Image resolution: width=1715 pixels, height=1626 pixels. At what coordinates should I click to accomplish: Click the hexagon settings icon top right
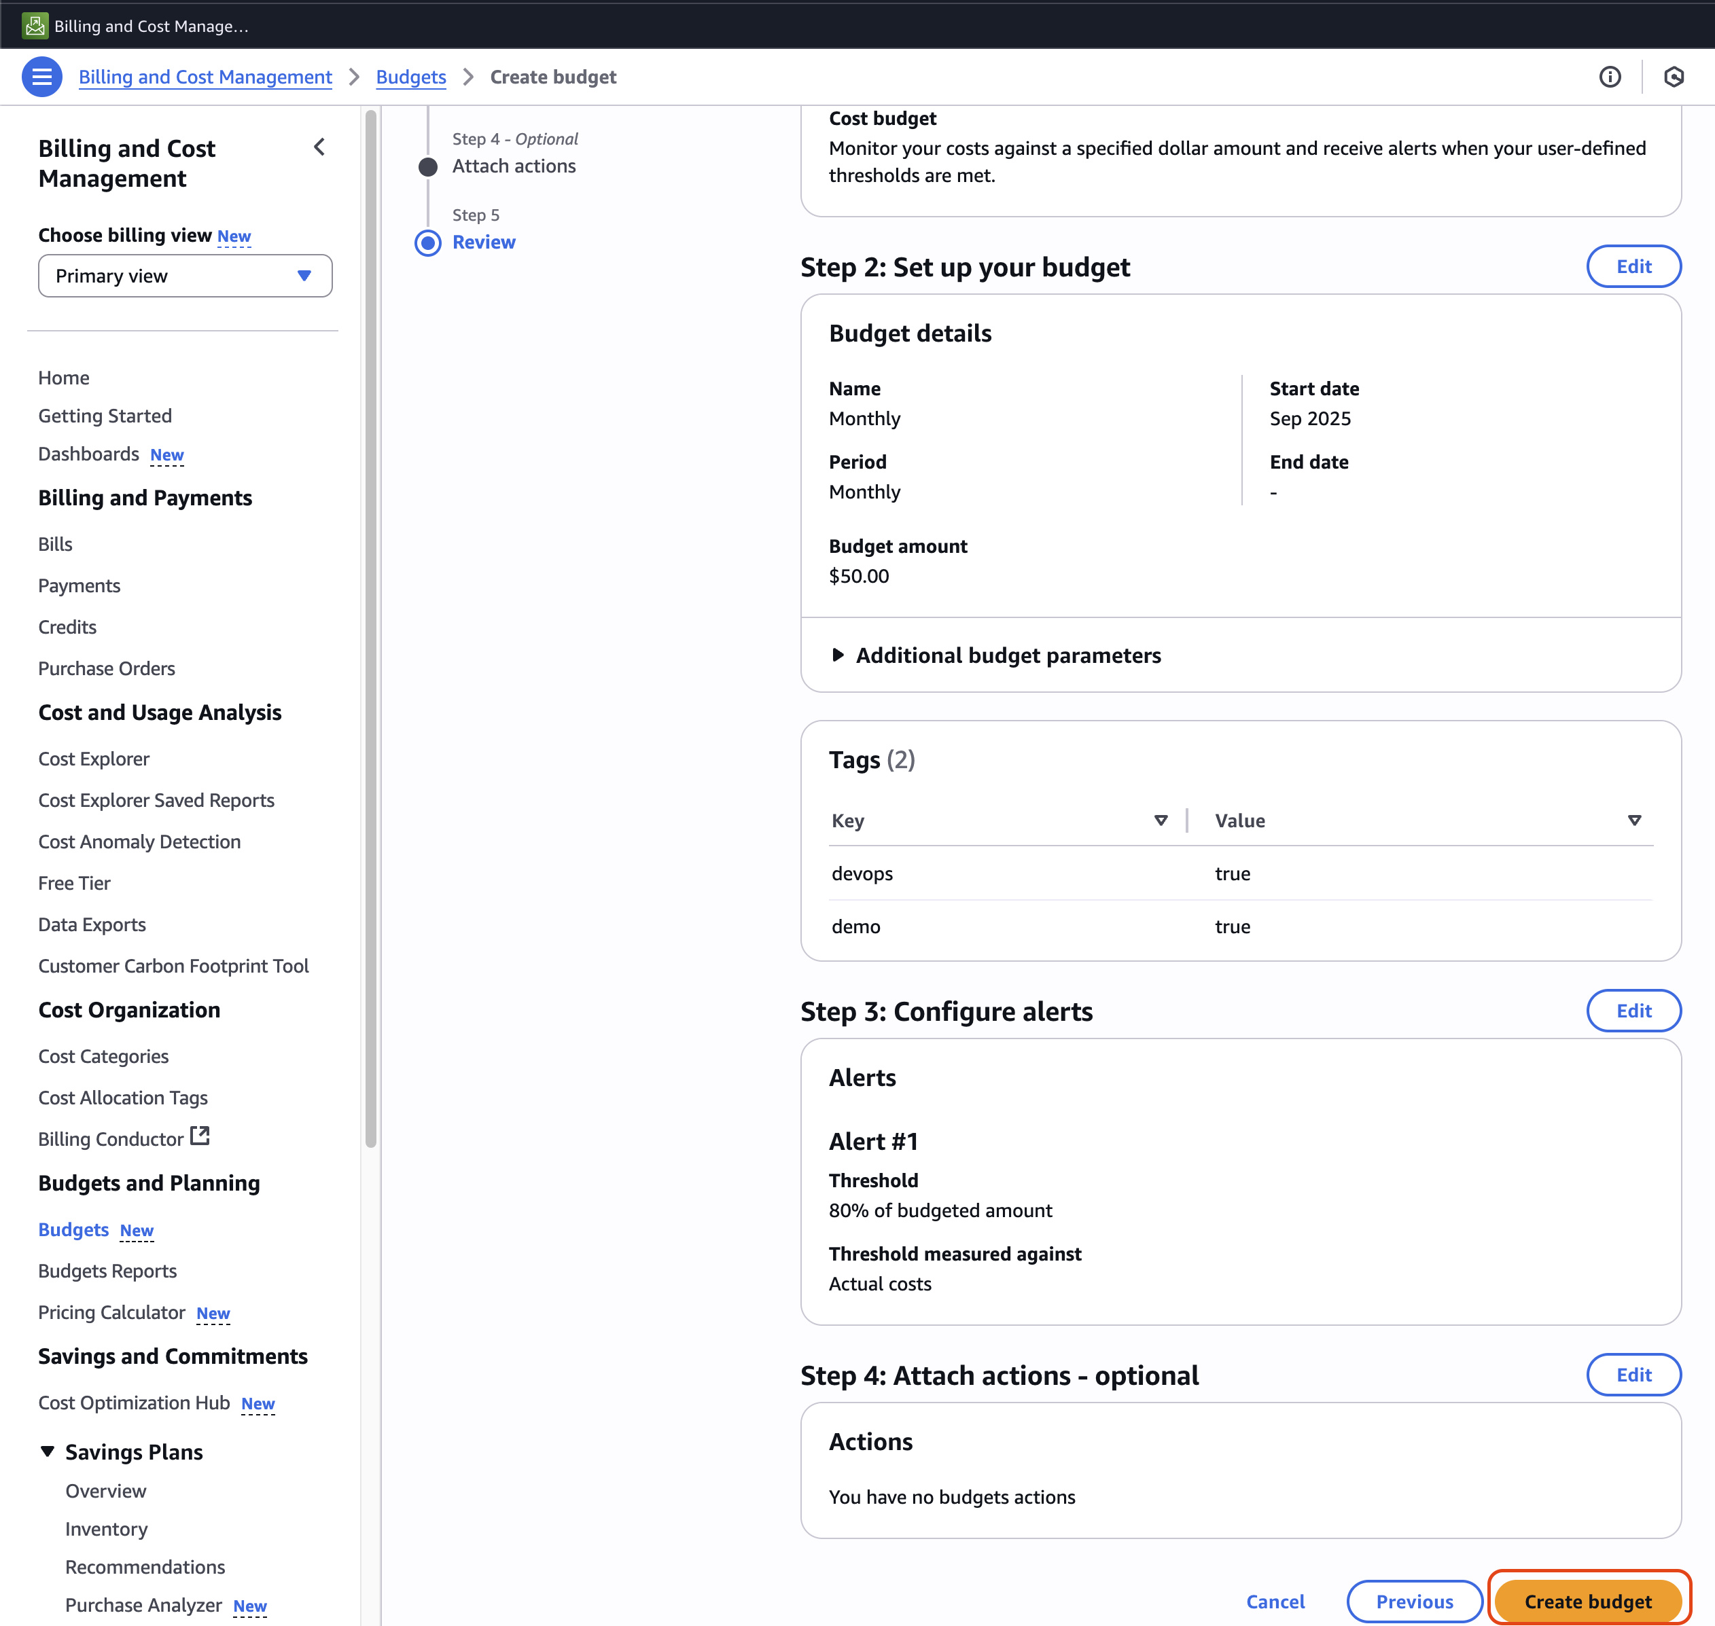pos(1674,77)
